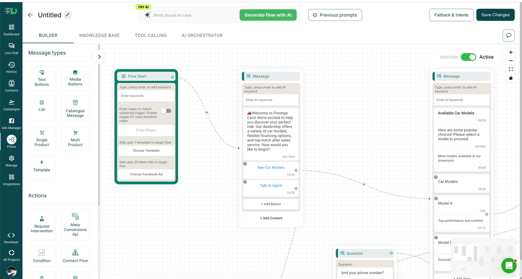Switch to BUILDER tab
This screenshot has height=279, width=522.
(x=48, y=35)
